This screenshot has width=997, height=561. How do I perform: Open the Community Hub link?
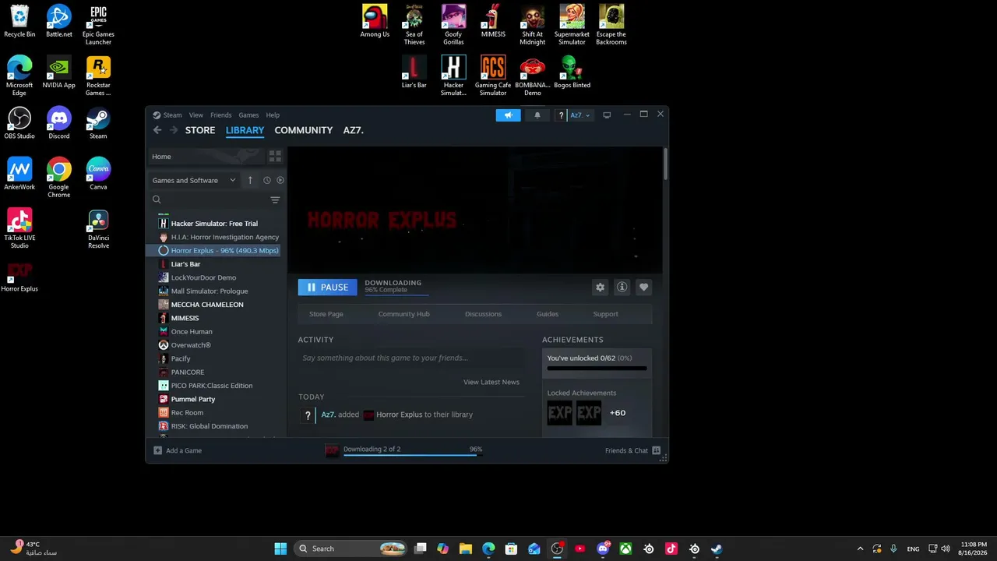(403, 314)
